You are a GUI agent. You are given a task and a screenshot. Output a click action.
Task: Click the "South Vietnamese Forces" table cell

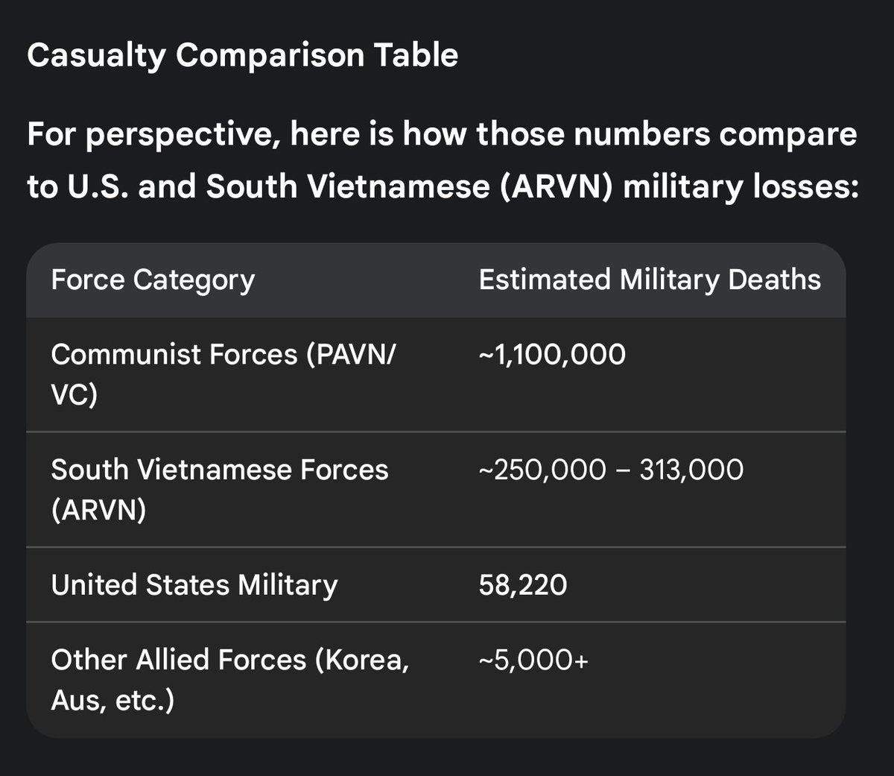click(219, 470)
